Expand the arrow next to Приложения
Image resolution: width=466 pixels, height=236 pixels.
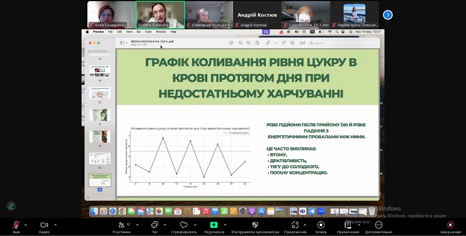(x=305, y=225)
